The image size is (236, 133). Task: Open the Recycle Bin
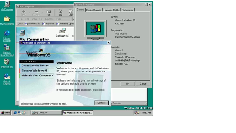click(7, 63)
